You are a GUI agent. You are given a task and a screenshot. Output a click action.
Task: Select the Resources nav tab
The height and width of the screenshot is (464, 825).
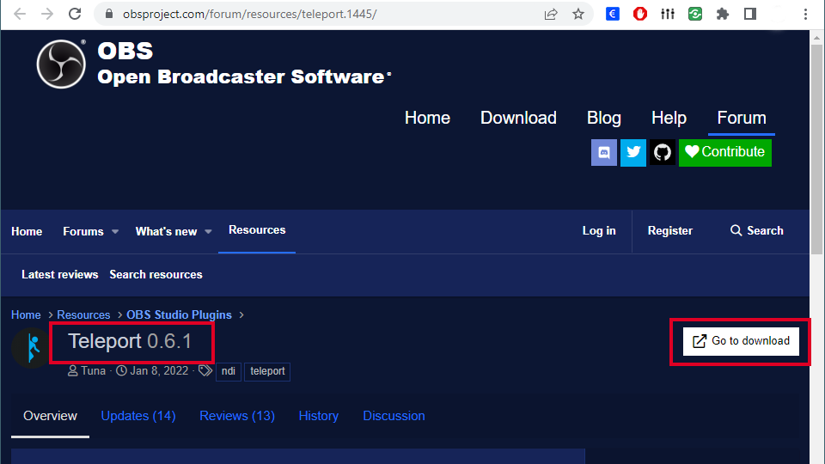pyautogui.click(x=257, y=230)
